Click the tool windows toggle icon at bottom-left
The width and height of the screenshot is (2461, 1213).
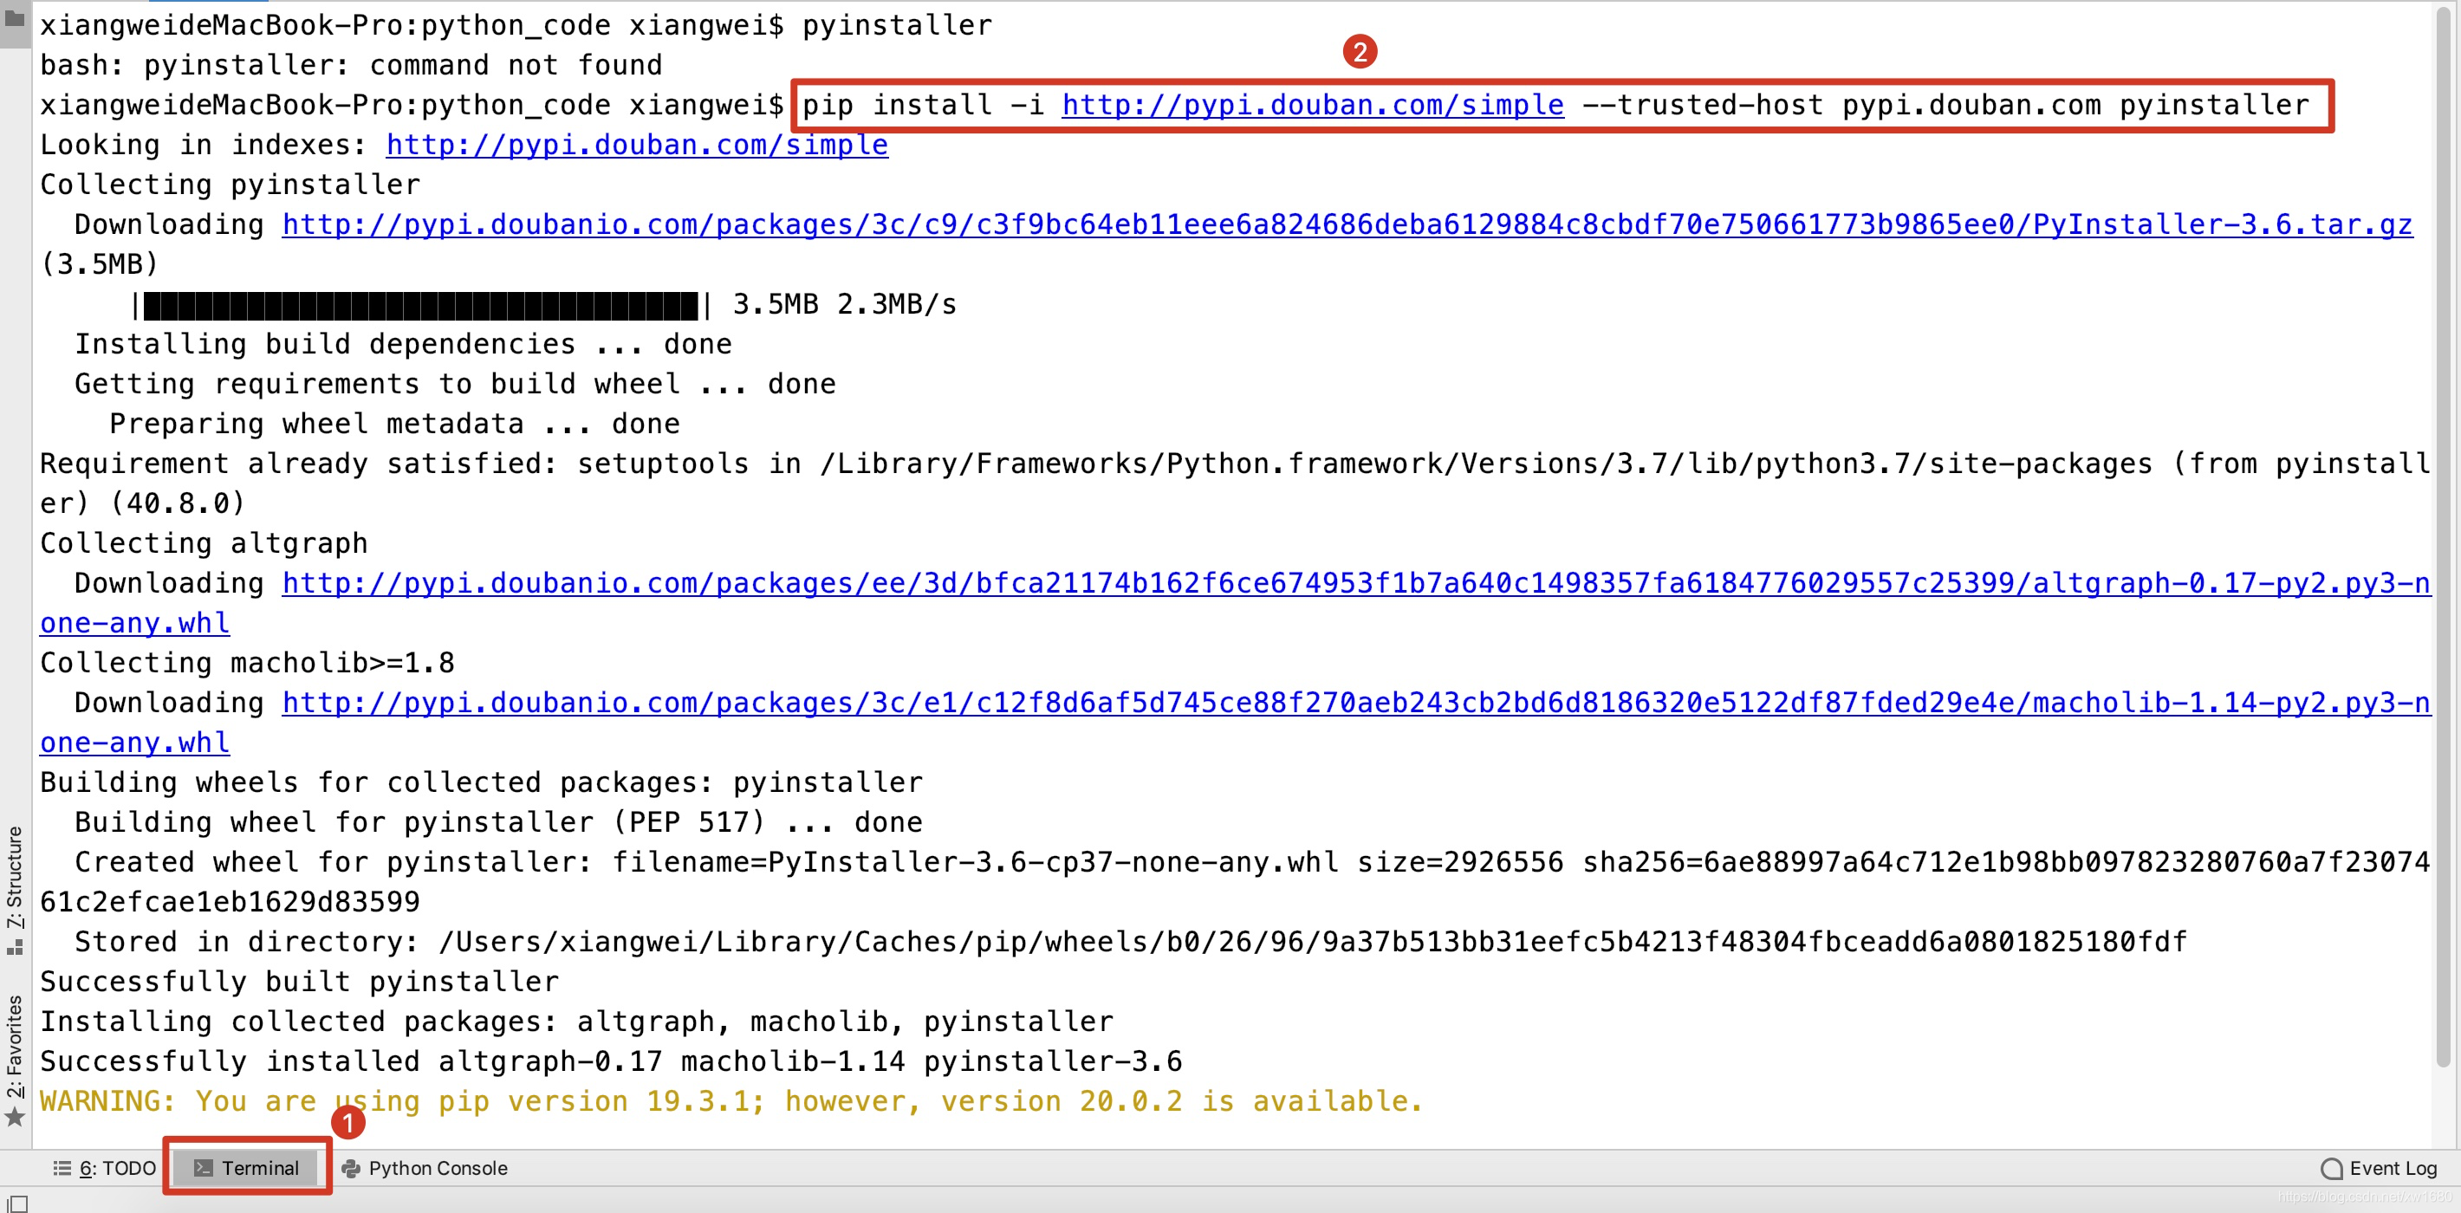[17, 1203]
